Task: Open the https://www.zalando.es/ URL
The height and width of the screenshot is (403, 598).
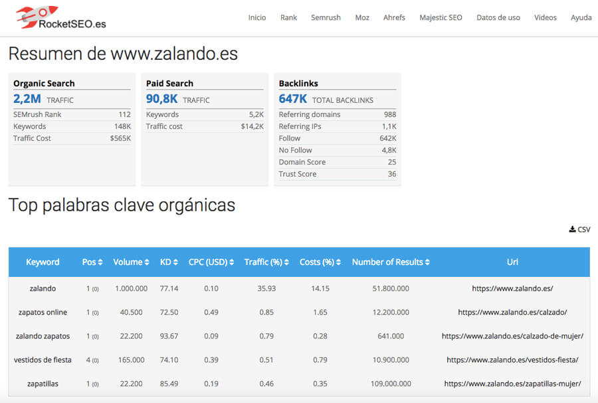Action: click(x=512, y=288)
